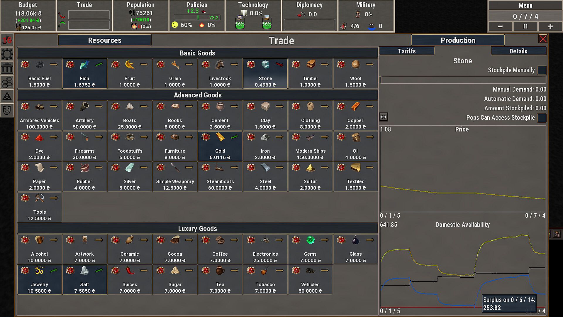Toggle Pops Can Access Stockpile checkbox

pyautogui.click(x=542, y=118)
